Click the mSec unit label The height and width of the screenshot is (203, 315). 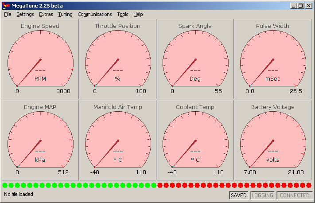point(273,79)
